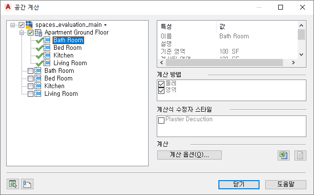The height and width of the screenshot is (195, 314).
Task: Click the text file export icon
Action: [x=300, y=155]
